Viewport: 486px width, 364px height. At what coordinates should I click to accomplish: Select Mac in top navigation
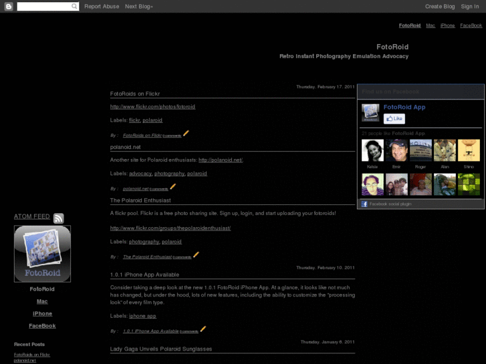coord(431,25)
